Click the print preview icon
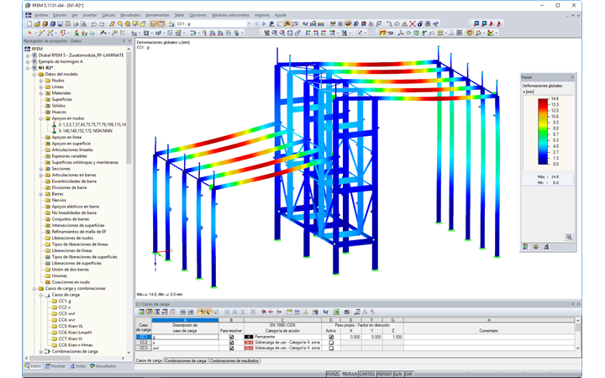This screenshot has height=378, width=605. coord(83,24)
